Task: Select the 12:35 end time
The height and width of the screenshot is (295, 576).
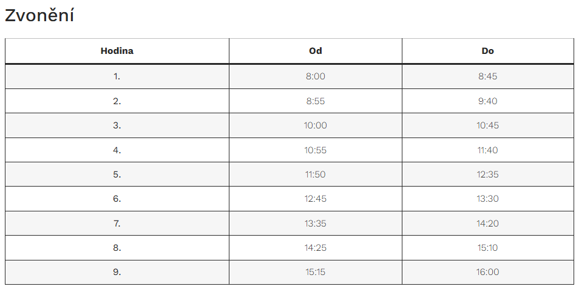Action: (x=488, y=174)
